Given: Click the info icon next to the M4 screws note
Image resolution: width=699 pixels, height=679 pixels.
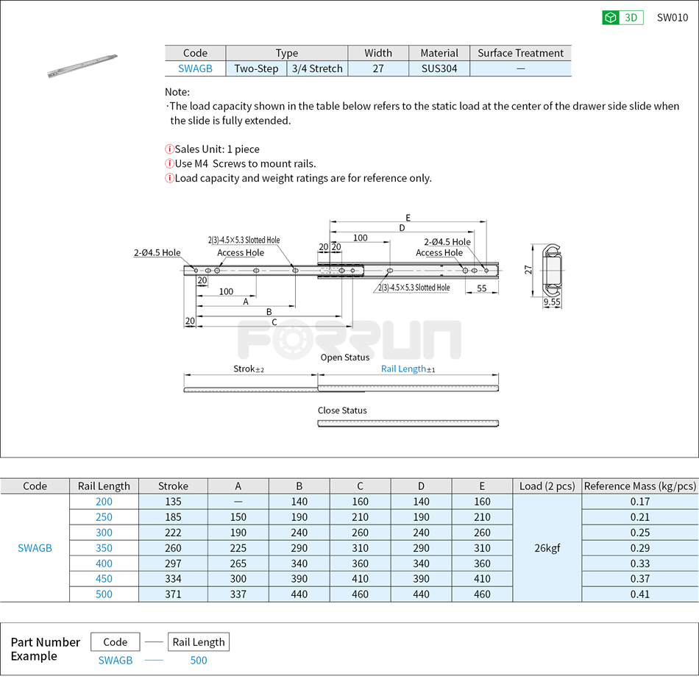Looking at the screenshot, I should [x=169, y=163].
